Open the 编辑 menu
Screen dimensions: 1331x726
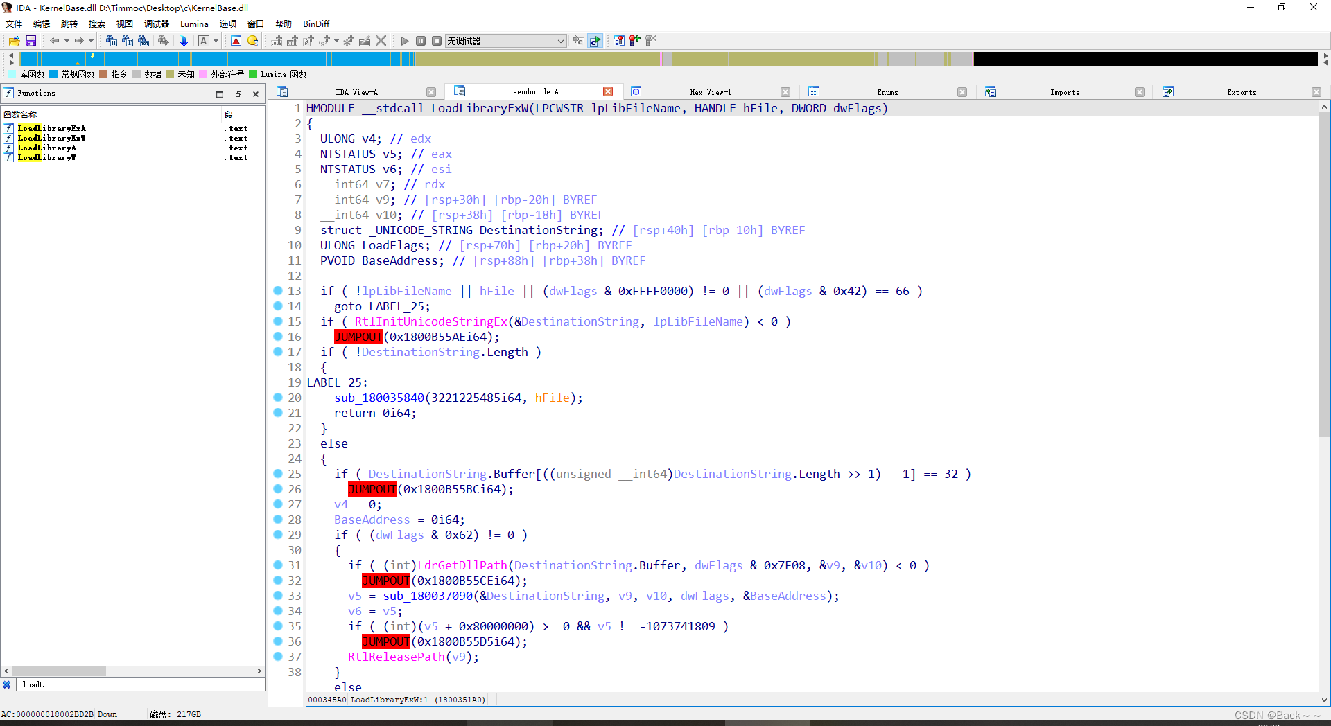42,24
